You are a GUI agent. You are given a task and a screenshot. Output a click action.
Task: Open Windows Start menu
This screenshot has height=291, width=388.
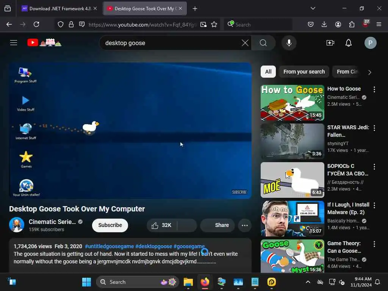(86, 282)
